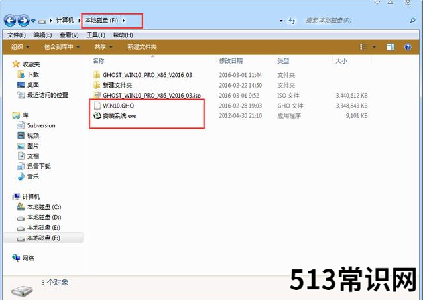Open 本地磁盘 (C:) in navigation pane
Screen dimensions: 423x300
click(x=44, y=207)
